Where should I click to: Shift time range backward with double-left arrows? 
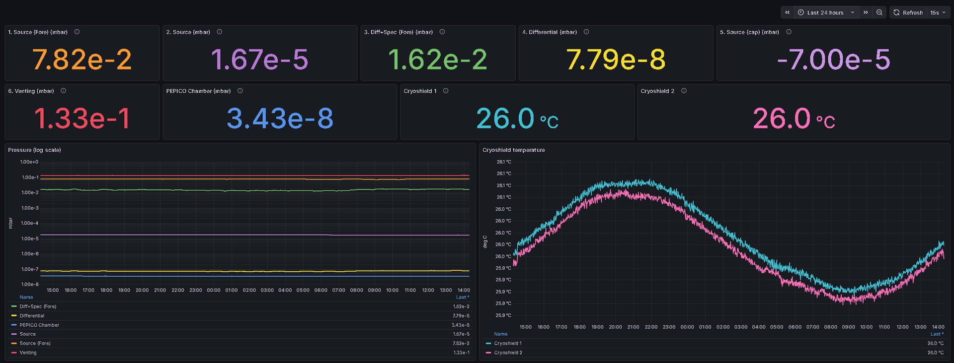pos(787,12)
